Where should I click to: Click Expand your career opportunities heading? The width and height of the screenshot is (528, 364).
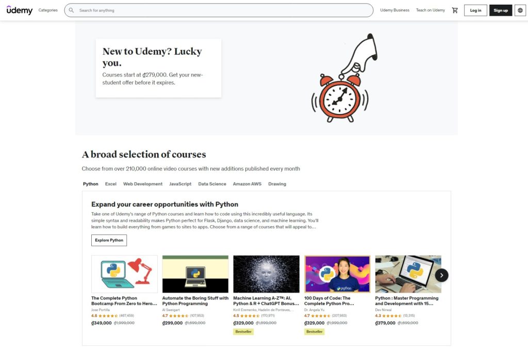(164, 204)
